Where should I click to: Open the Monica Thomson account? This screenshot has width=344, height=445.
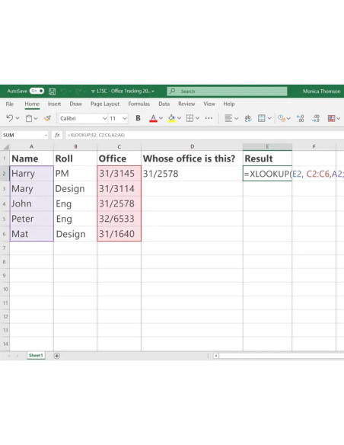click(x=322, y=91)
